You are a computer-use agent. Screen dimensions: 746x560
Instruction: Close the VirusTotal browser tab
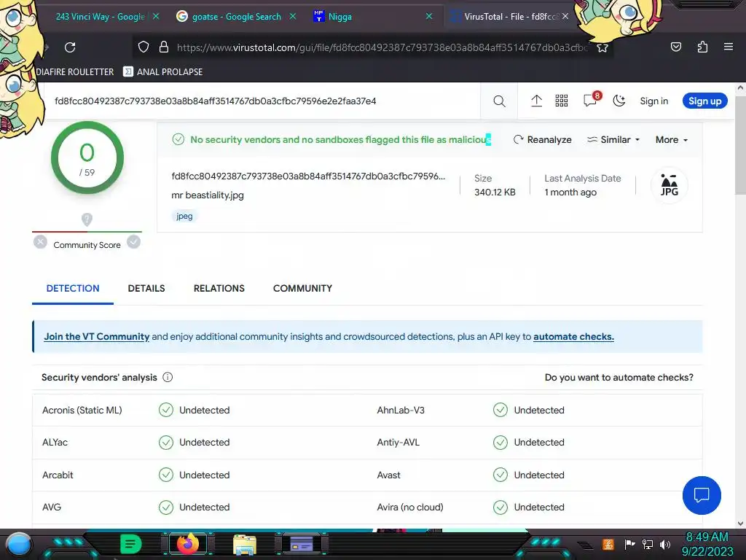(x=565, y=16)
